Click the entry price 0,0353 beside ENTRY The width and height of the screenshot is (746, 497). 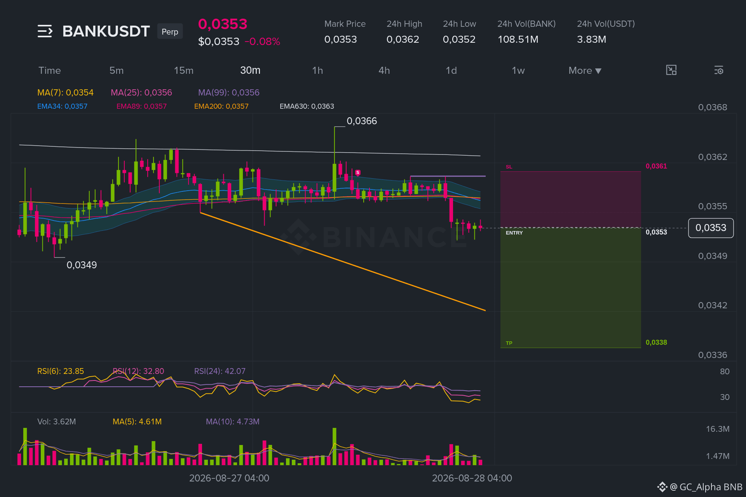coord(656,232)
